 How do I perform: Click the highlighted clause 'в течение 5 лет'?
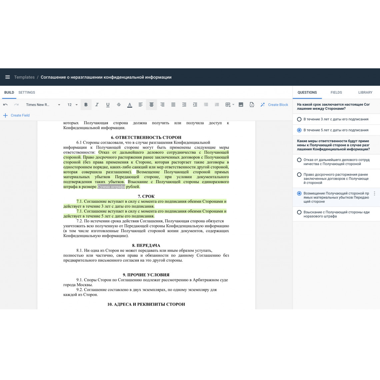pyautogui.click(x=145, y=214)
